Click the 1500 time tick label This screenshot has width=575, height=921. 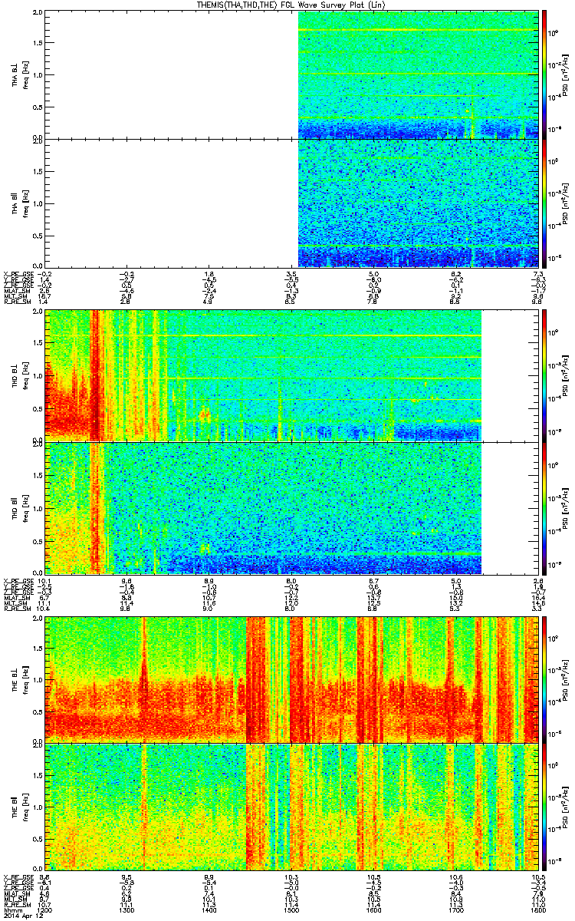[292, 910]
